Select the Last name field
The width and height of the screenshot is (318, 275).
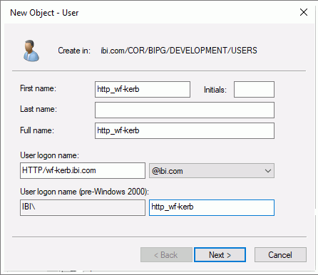click(x=185, y=110)
